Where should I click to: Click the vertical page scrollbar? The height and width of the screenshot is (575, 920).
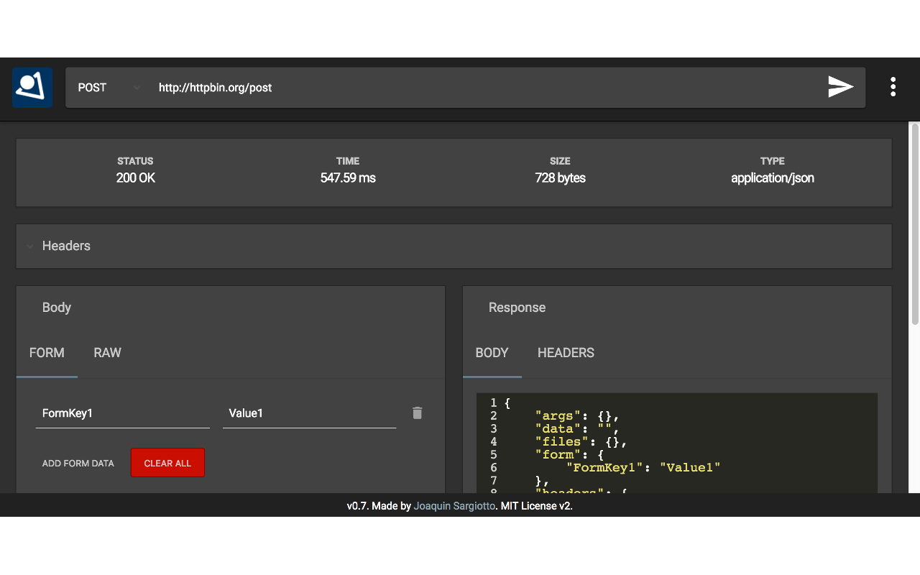pos(914,223)
